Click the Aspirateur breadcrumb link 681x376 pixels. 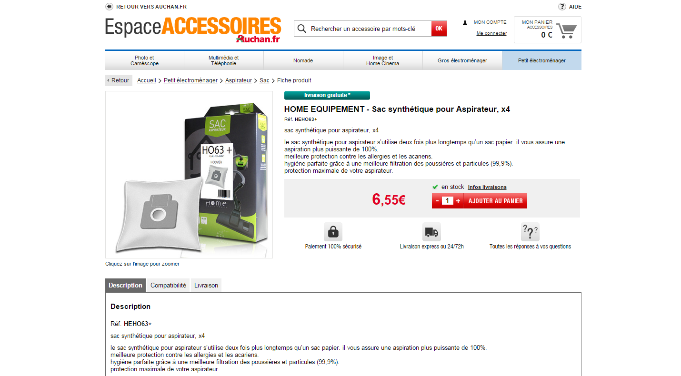[239, 80]
